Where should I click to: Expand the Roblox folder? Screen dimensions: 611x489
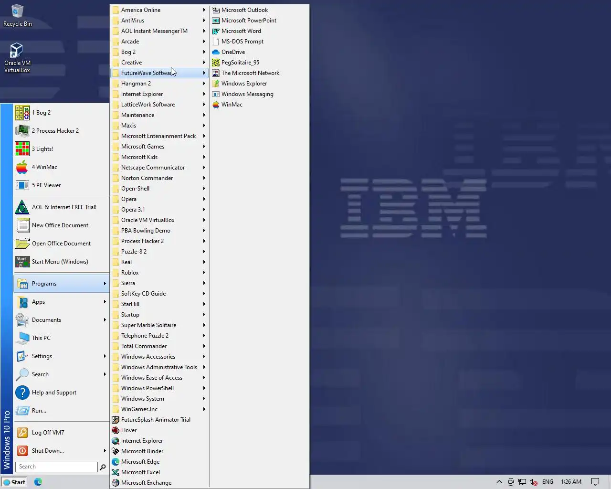click(159, 273)
